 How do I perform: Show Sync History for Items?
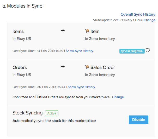(x=79, y=51)
